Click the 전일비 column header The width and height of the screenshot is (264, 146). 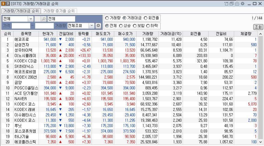[x=221, y=34]
